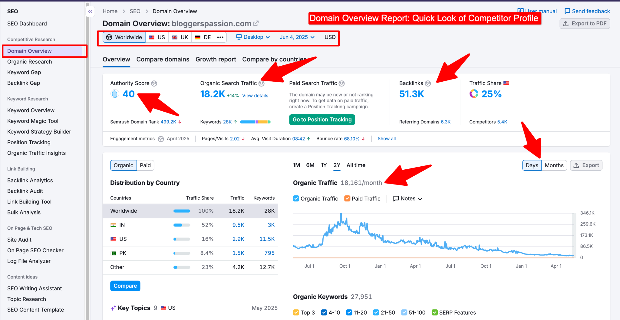Select the All time range
The height and width of the screenshot is (320, 620).
point(356,165)
